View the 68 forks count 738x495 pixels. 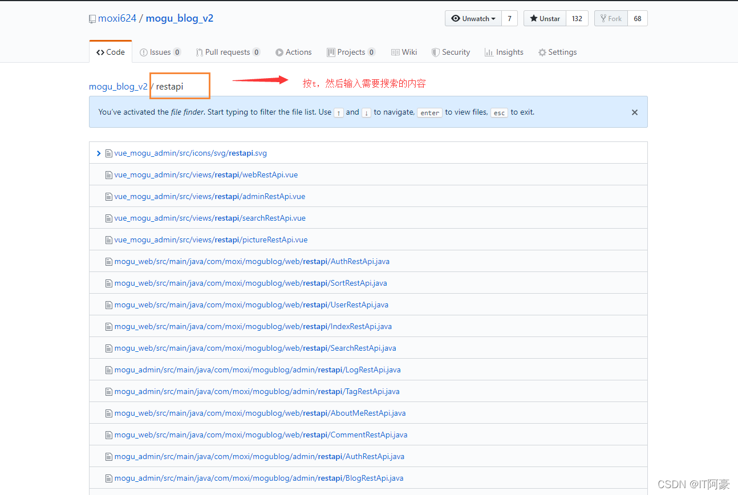pos(638,18)
